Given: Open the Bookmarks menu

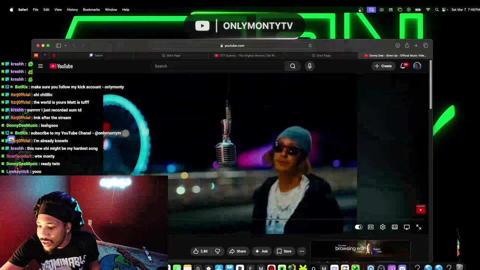Looking at the screenshot, I should (91, 9).
